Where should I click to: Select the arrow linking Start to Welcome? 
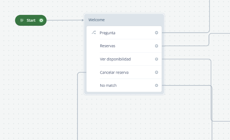click(65, 20)
